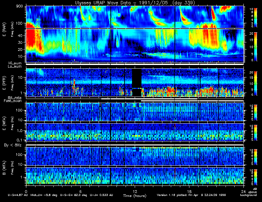Click the 'E (PFR)' axis label
The height and width of the screenshot is (202, 262).
pos(4,83)
